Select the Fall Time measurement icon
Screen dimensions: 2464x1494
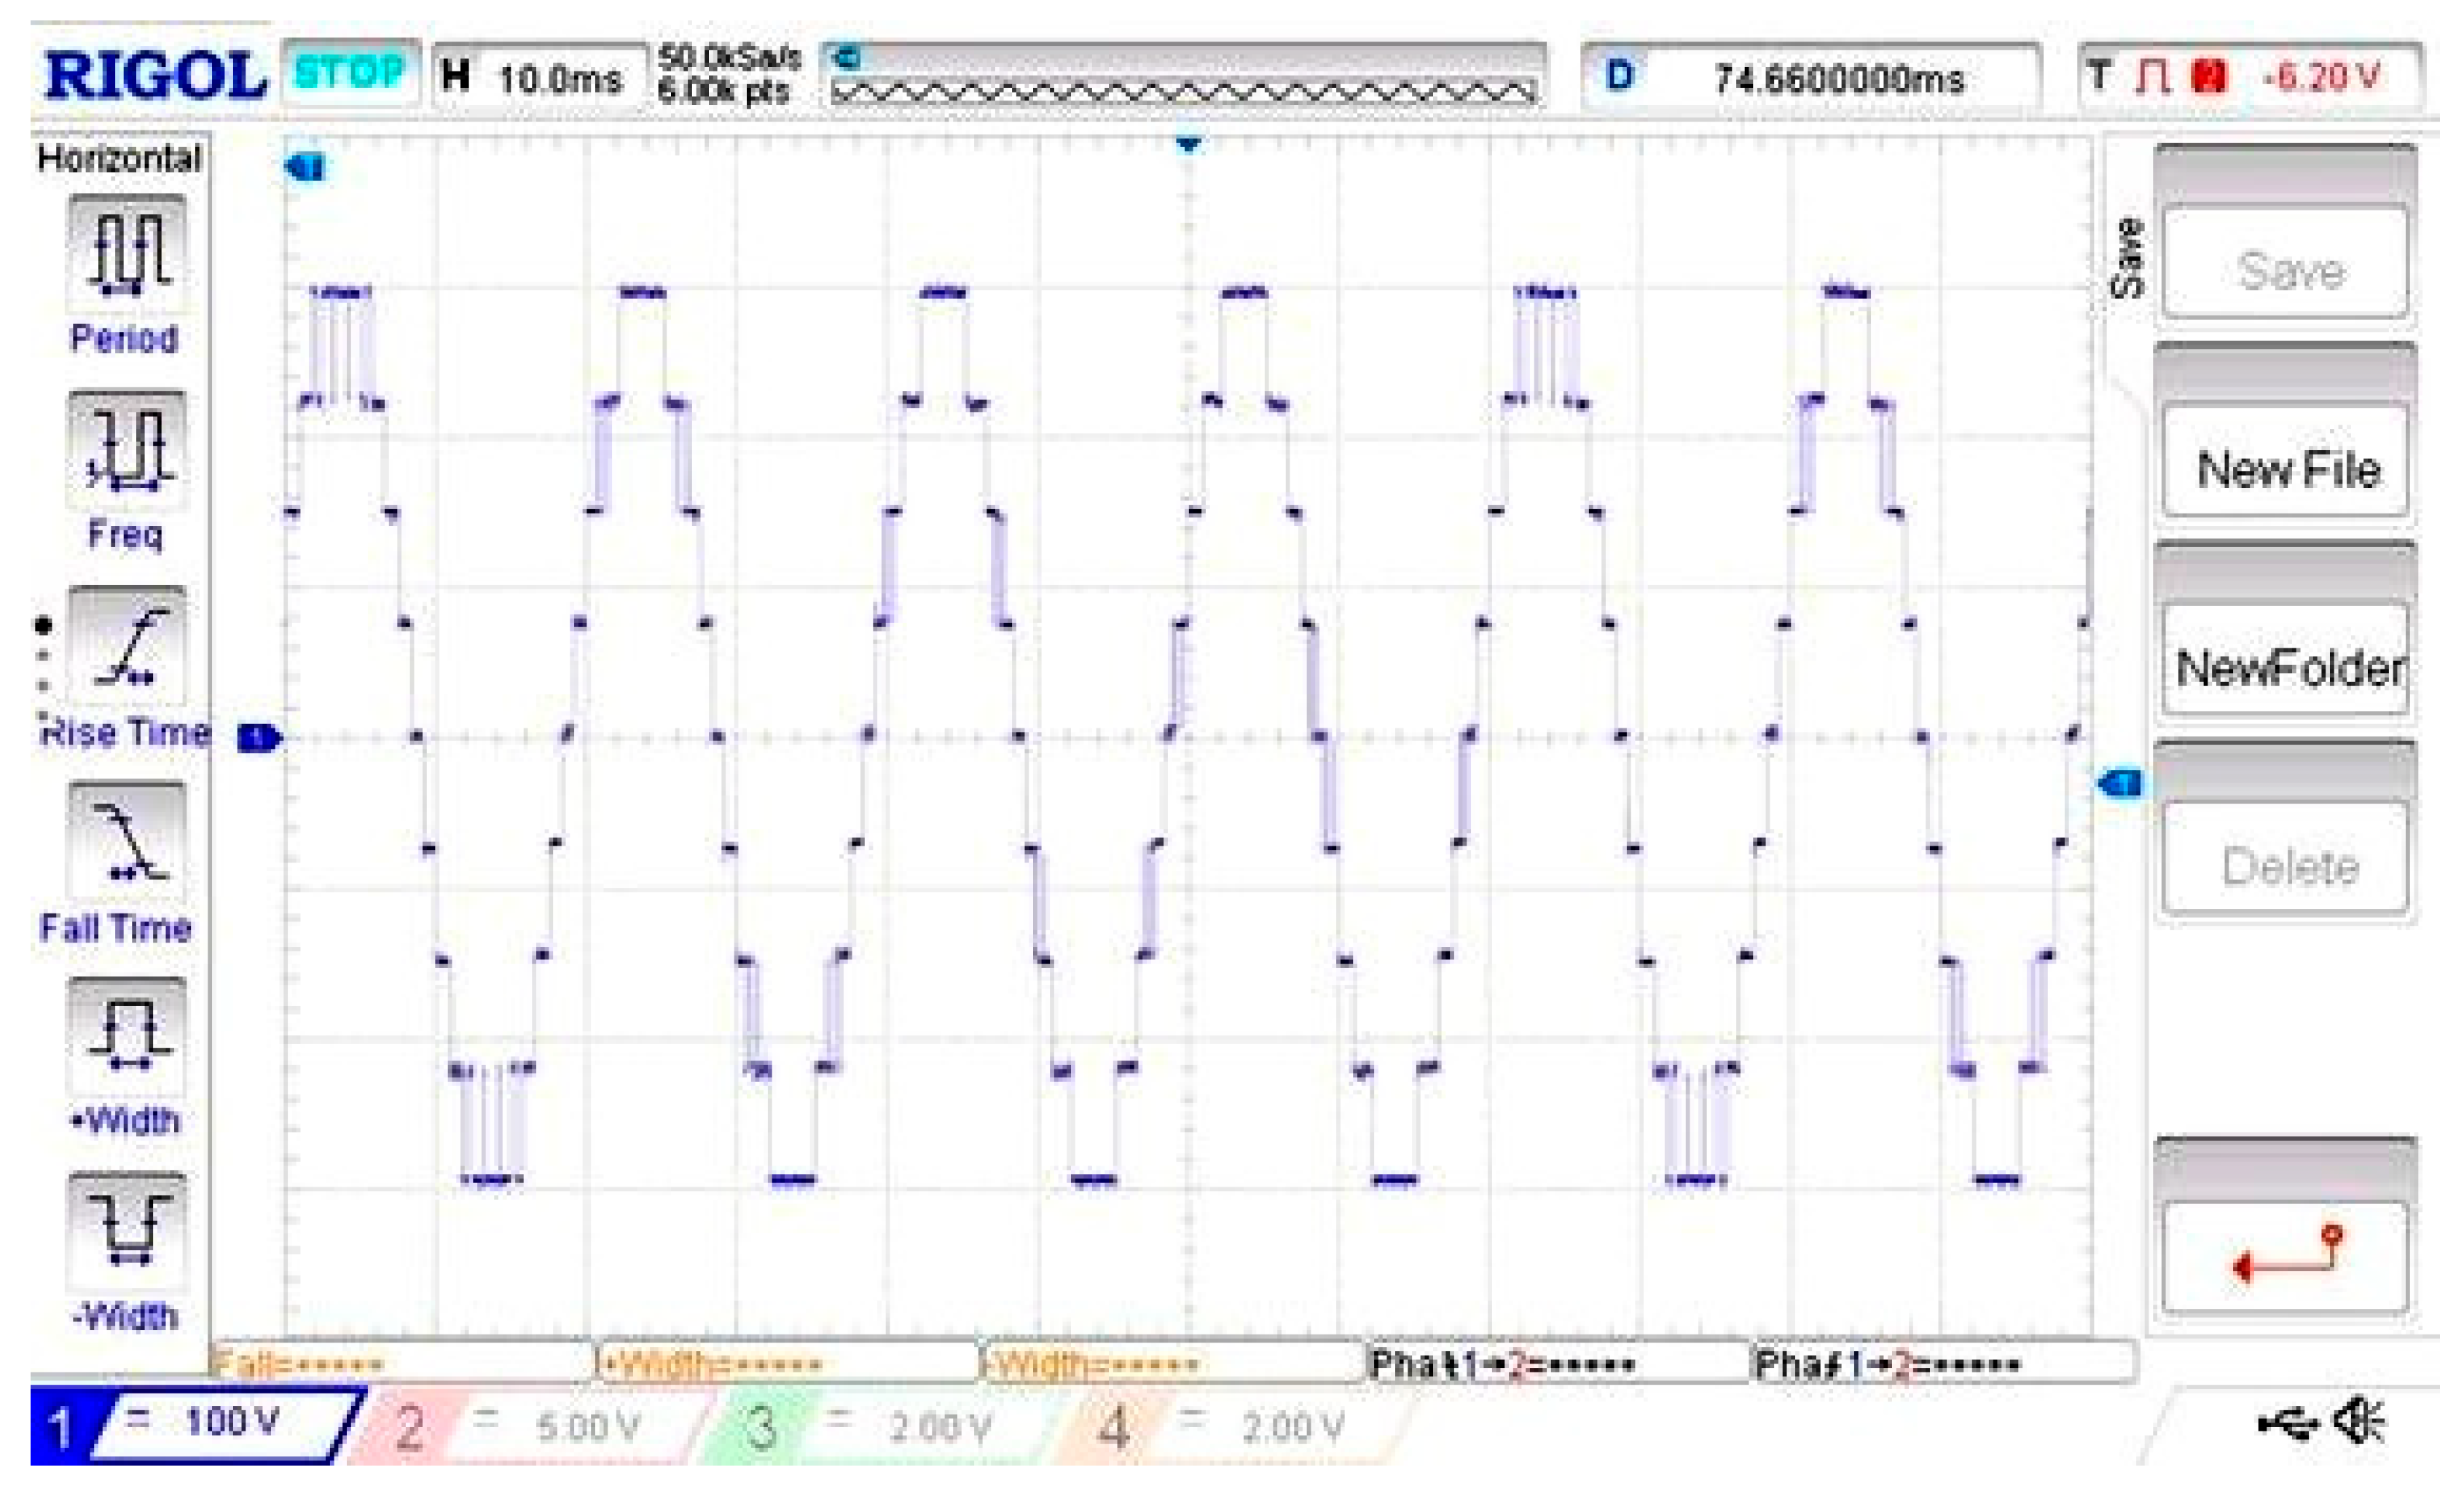127,841
